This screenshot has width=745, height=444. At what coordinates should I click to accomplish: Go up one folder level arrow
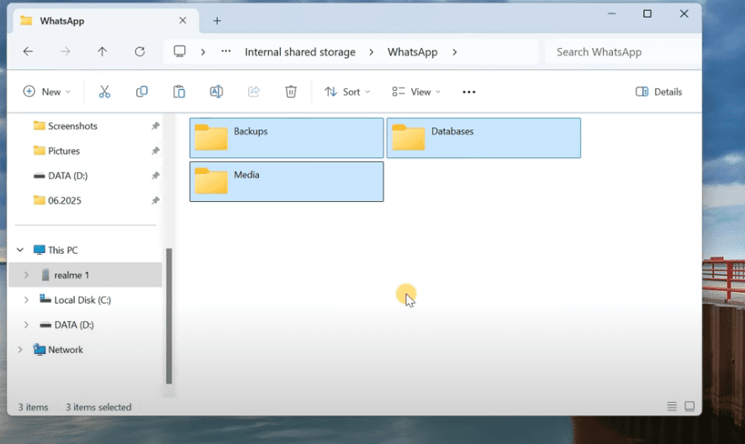point(102,51)
